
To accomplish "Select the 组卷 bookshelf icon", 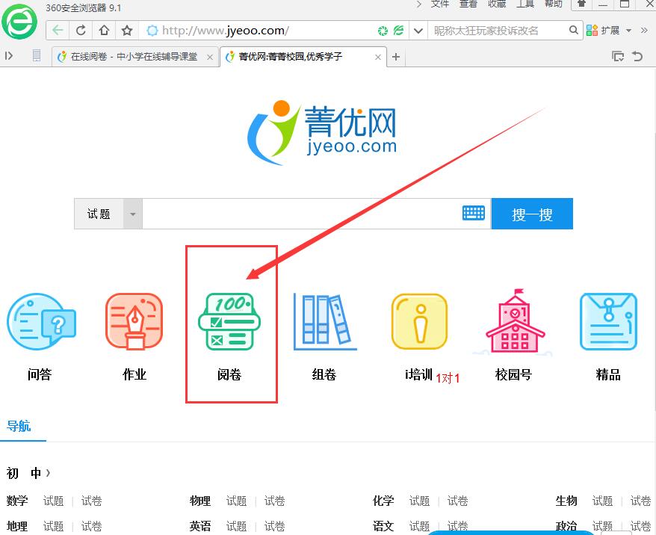I will pos(324,322).
